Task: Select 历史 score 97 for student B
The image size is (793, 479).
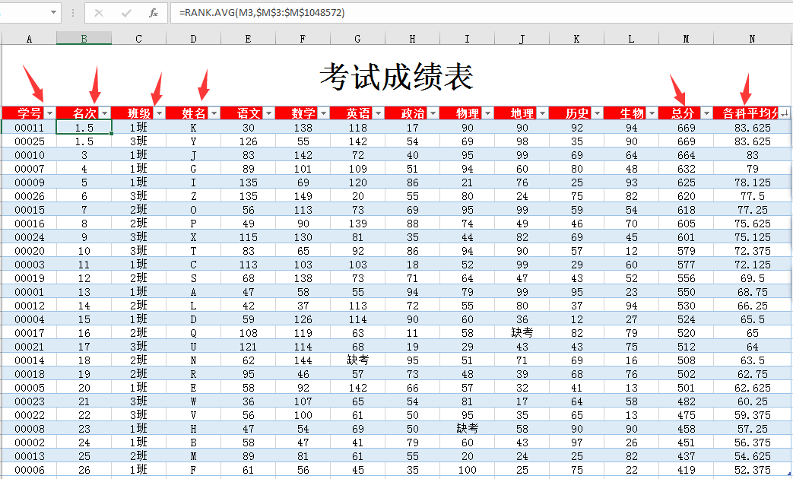Action: [576, 442]
